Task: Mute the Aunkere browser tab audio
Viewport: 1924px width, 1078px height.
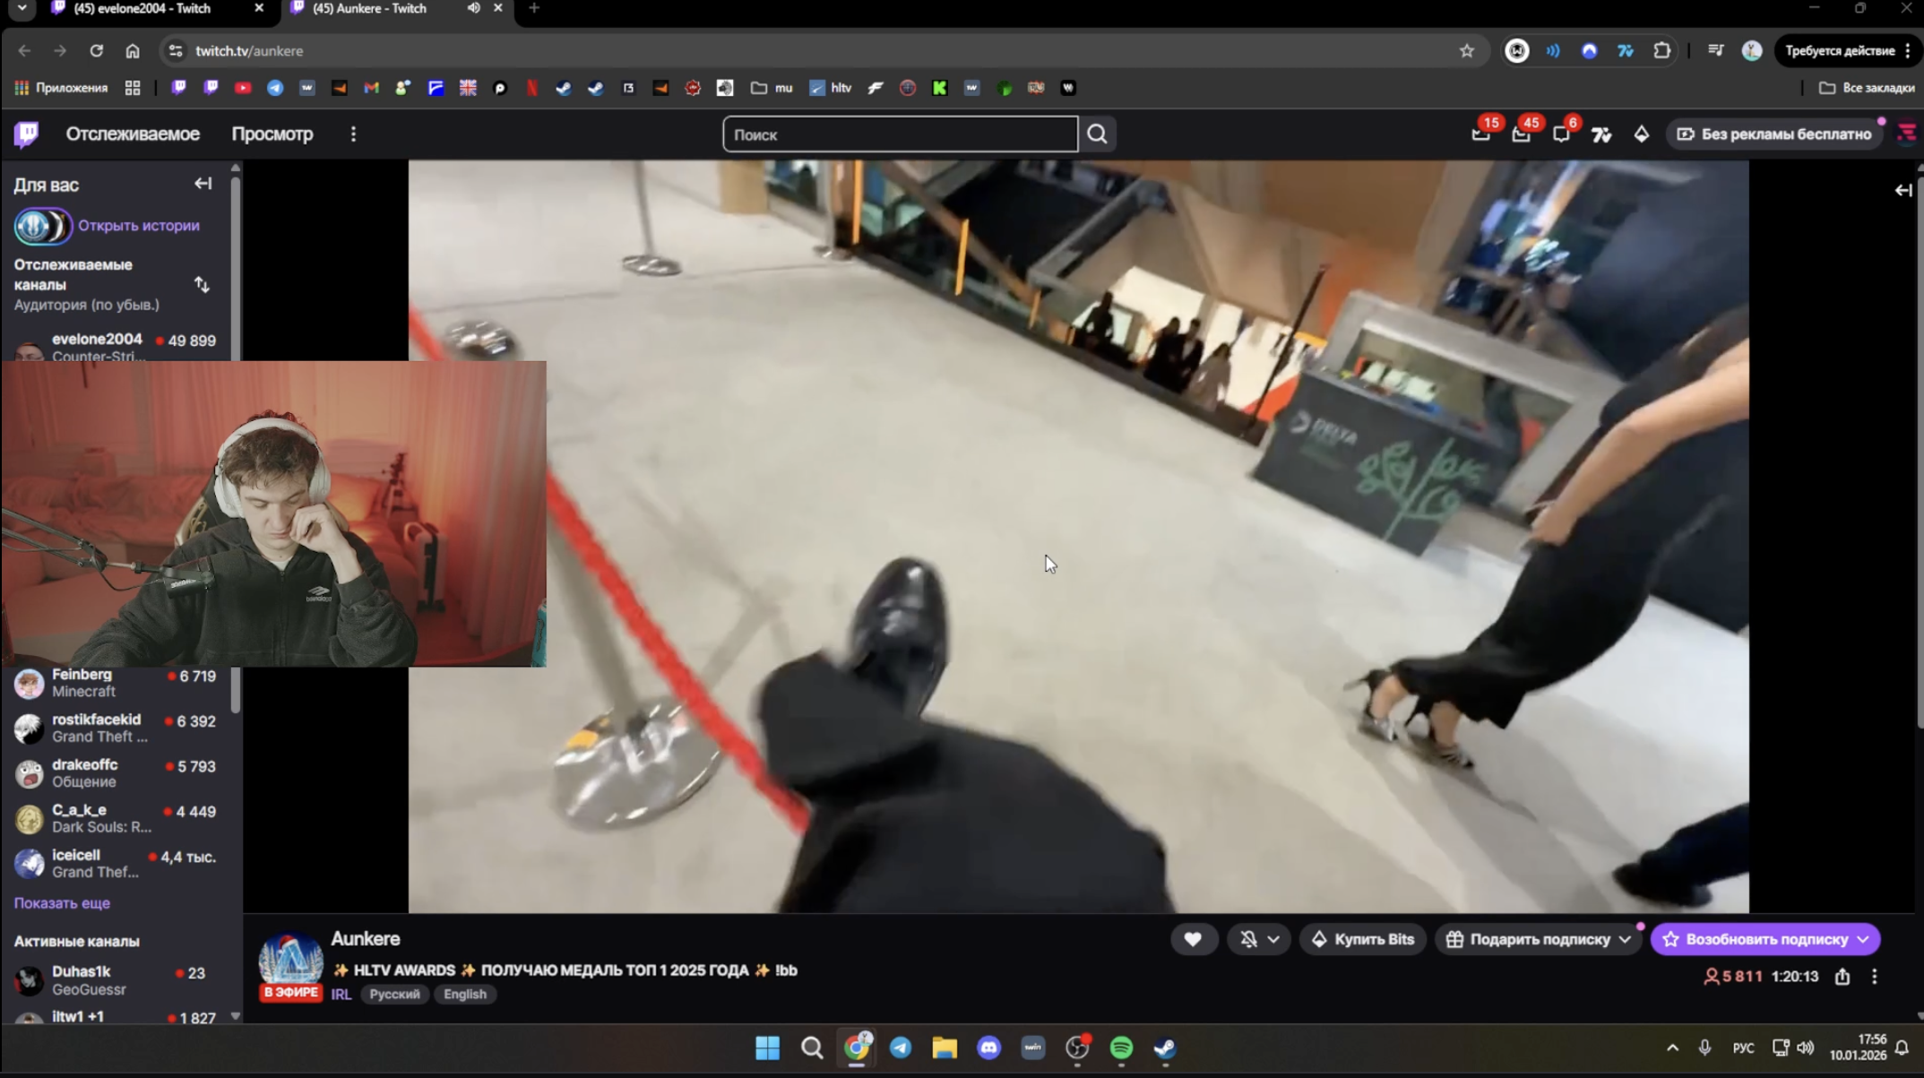Action: (x=473, y=8)
